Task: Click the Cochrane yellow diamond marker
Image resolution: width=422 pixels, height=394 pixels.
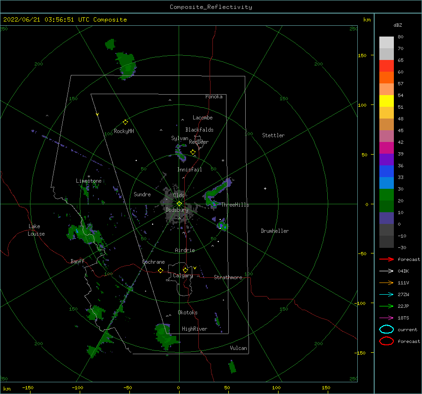Action: (161, 271)
